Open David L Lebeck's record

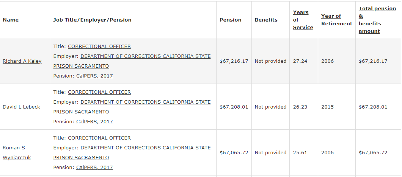tap(21, 107)
